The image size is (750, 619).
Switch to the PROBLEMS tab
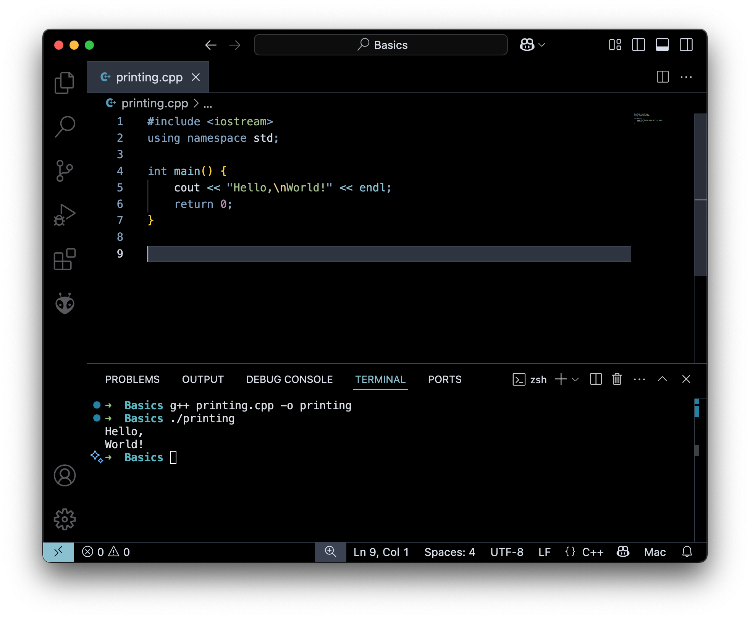point(132,379)
